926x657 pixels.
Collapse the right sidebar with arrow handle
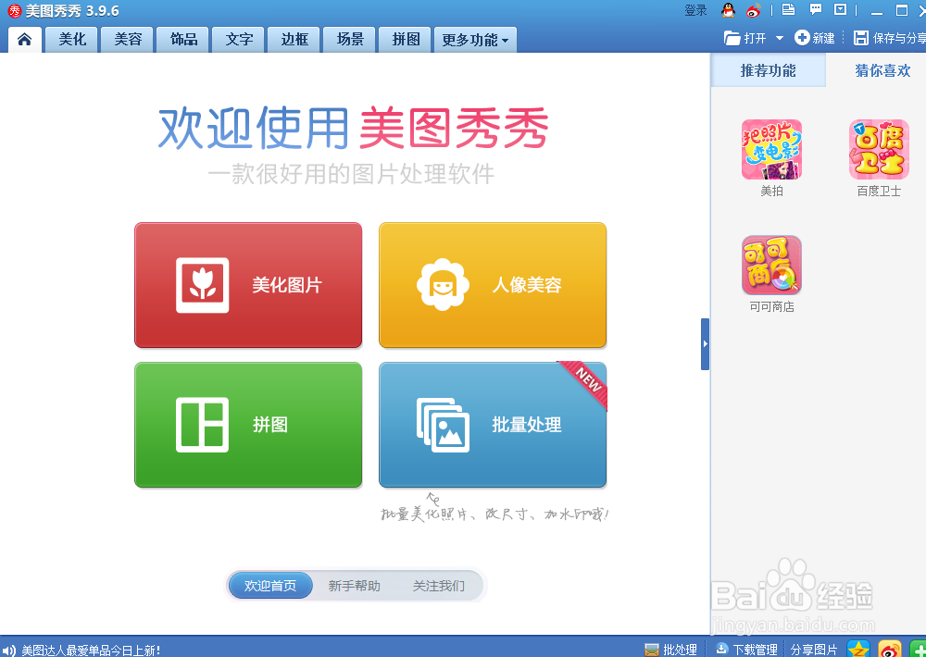[705, 343]
